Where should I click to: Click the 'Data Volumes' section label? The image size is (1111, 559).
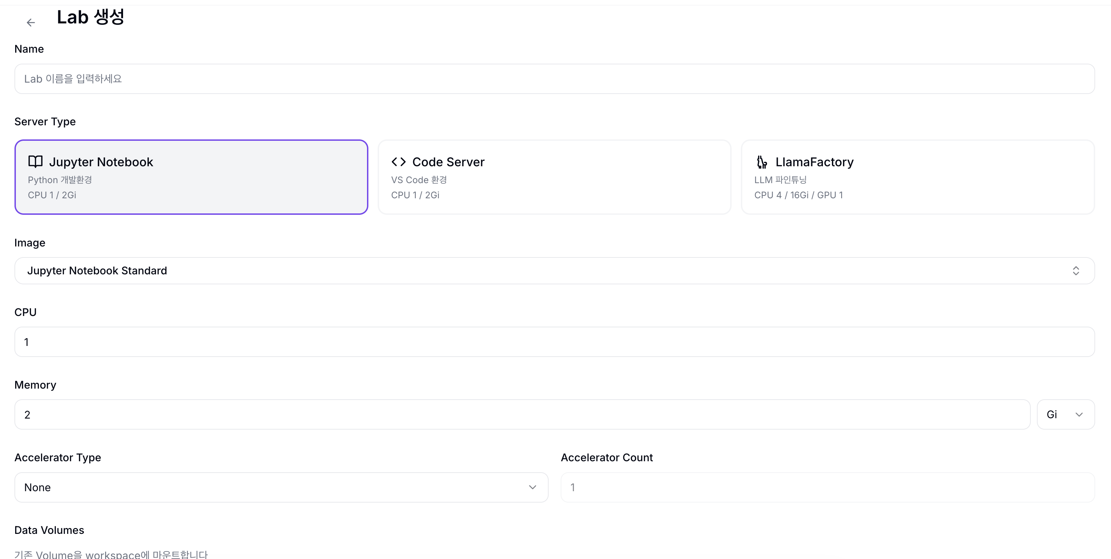(49, 530)
